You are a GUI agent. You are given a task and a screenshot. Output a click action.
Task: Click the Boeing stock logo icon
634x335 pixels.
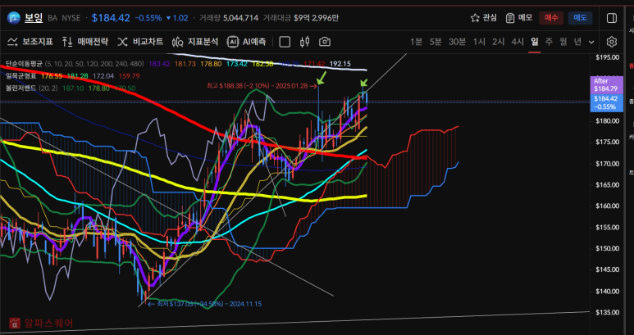(x=13, y=18)
